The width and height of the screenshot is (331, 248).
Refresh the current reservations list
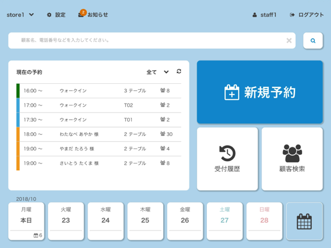pyautogui.click(x=179, y=71)
